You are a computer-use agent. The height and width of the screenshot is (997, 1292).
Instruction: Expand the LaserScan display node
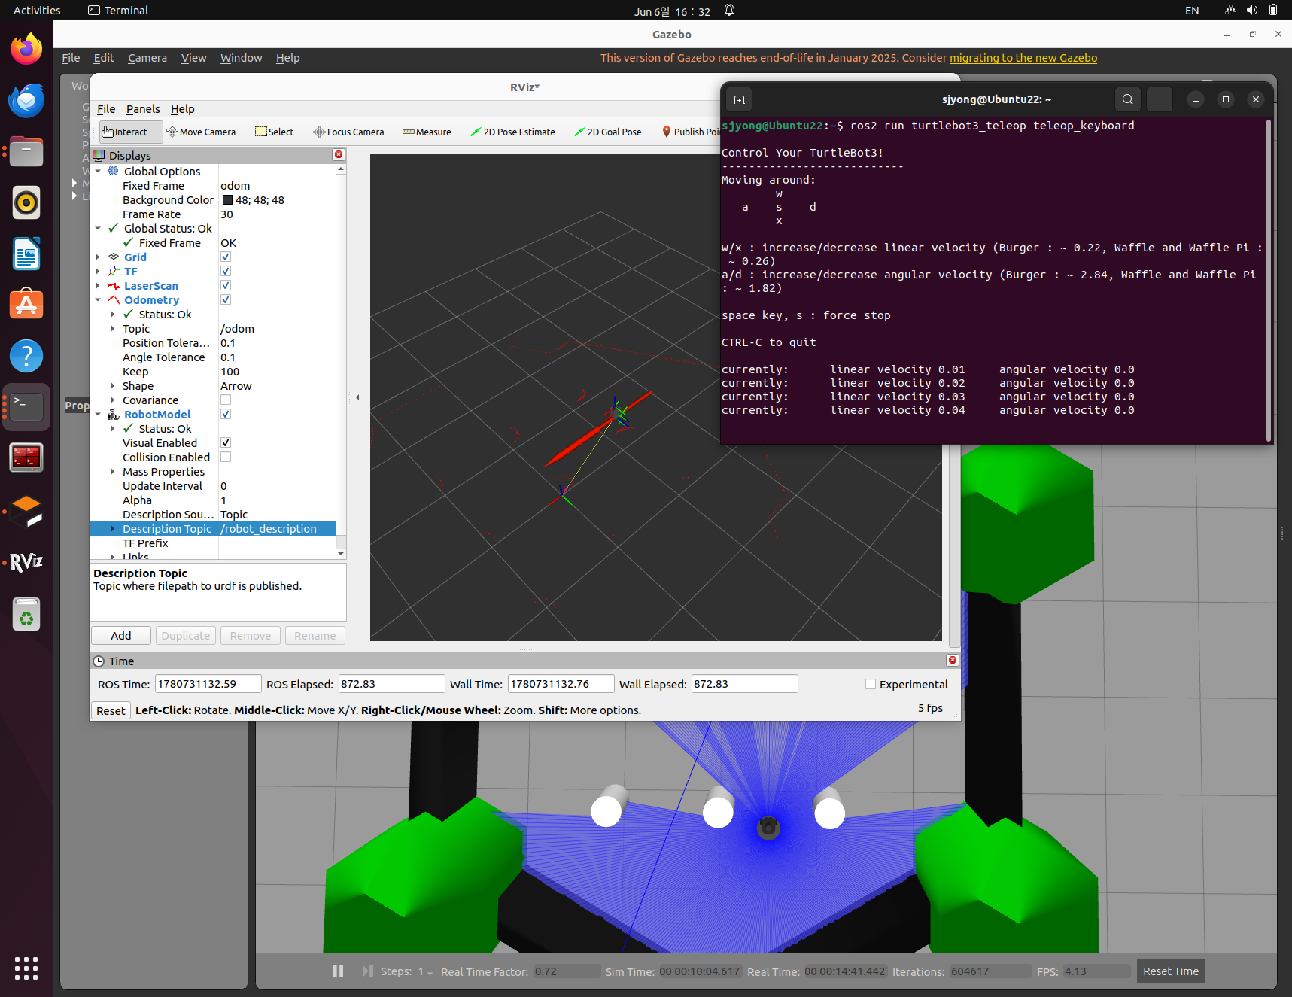pos(98,286)
